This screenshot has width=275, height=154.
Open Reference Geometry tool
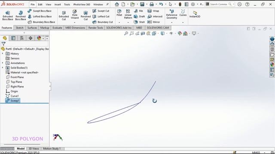(172, 14)
